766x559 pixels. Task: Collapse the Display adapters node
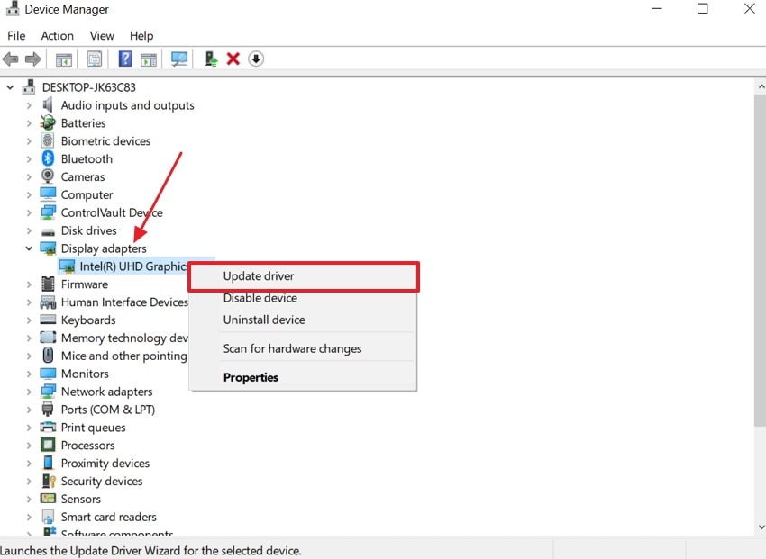pyautogui.click(x=29, y=248)
